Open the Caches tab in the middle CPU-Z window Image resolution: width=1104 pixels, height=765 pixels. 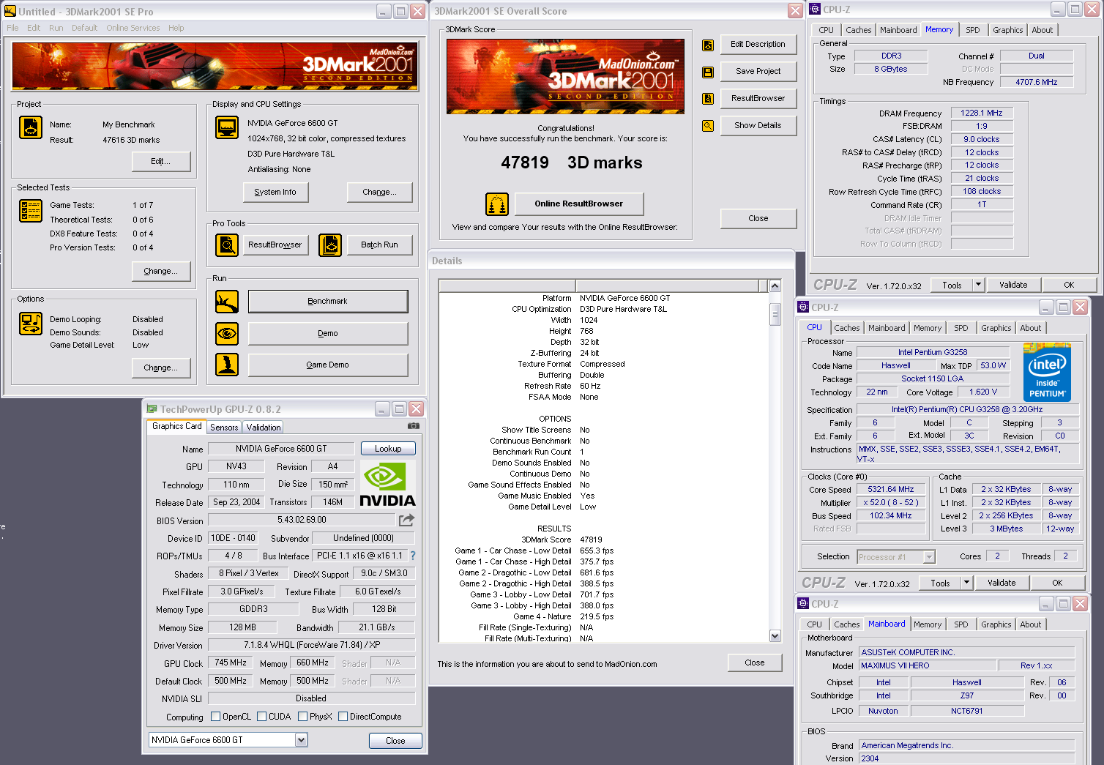click(x=846, y=328)
